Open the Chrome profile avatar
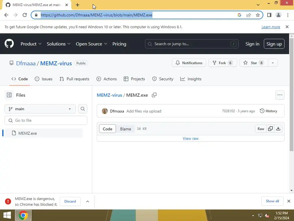This screenshot has width=294, height=221. click(278, 15)
